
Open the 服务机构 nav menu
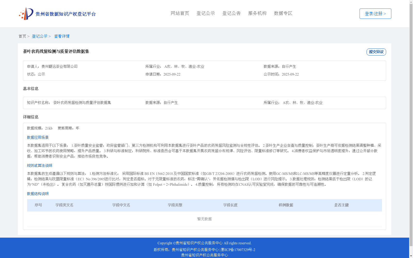pos(257,13)
